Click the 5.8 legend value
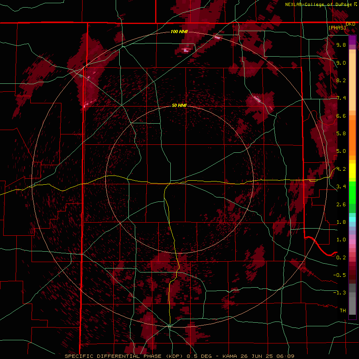The height and width of the screenshot is (359, 359). 341,134
